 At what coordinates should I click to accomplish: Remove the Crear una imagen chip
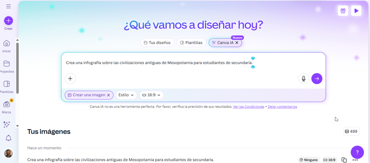pyautogui.click(x=109, y=95)
